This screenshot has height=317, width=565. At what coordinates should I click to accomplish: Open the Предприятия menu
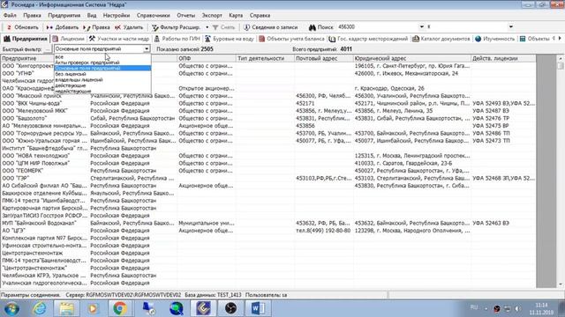point(64,16)
